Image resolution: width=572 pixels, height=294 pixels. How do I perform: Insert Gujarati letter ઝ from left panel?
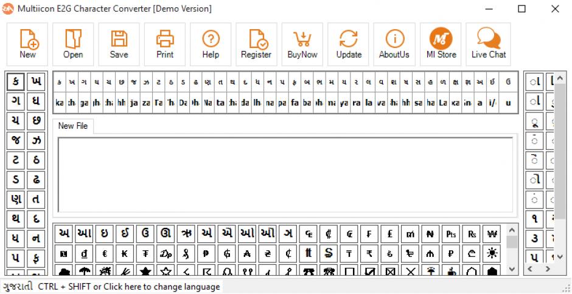pyautogui.click(x=36, y=141)
